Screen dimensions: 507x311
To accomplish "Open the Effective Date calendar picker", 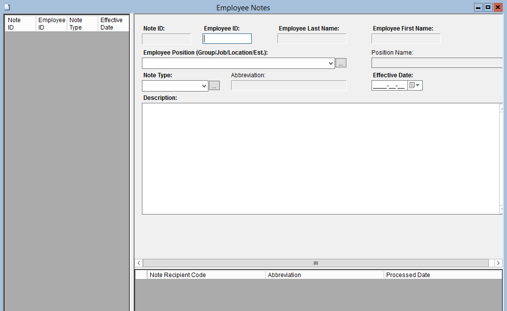I will [415, 86].
